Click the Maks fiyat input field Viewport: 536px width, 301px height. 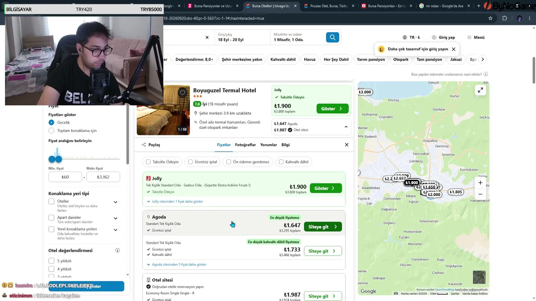point(103,177)
